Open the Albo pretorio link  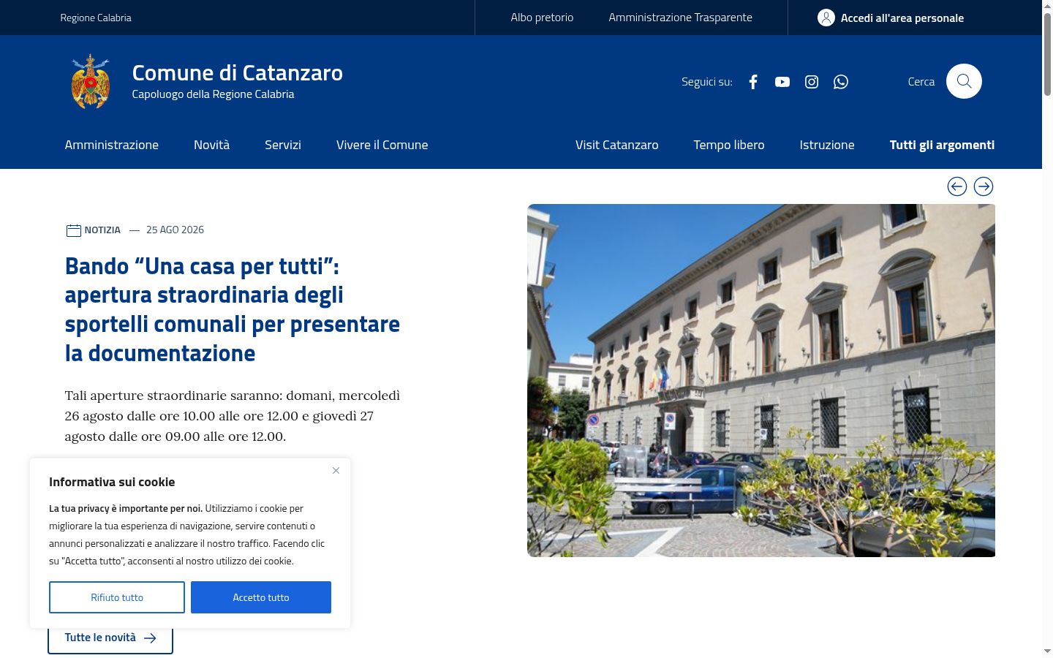(542, 18)
